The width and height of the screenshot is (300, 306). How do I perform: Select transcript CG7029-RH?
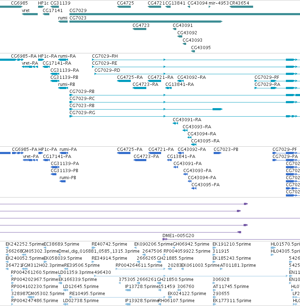click(x=105, y=56)
